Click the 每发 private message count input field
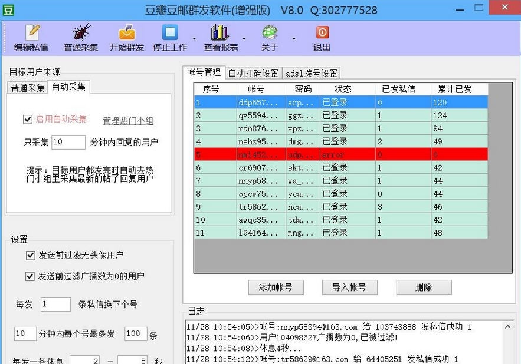Viewport: 521px width, 364px height. coord(55,304)
